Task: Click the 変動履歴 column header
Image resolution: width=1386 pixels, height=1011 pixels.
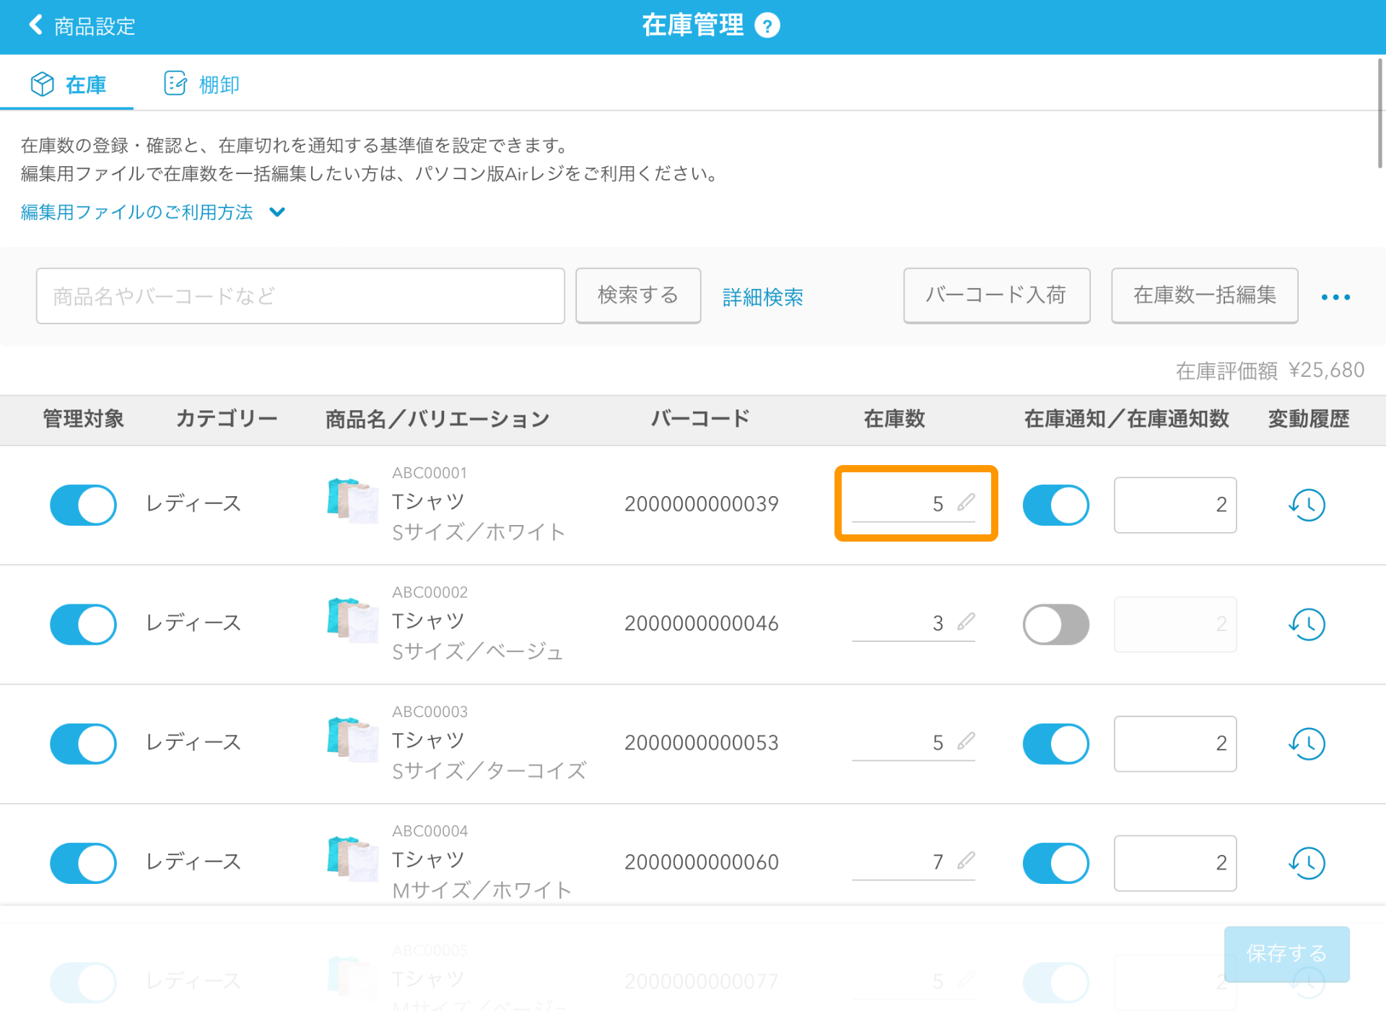Action: [1308, 419]
